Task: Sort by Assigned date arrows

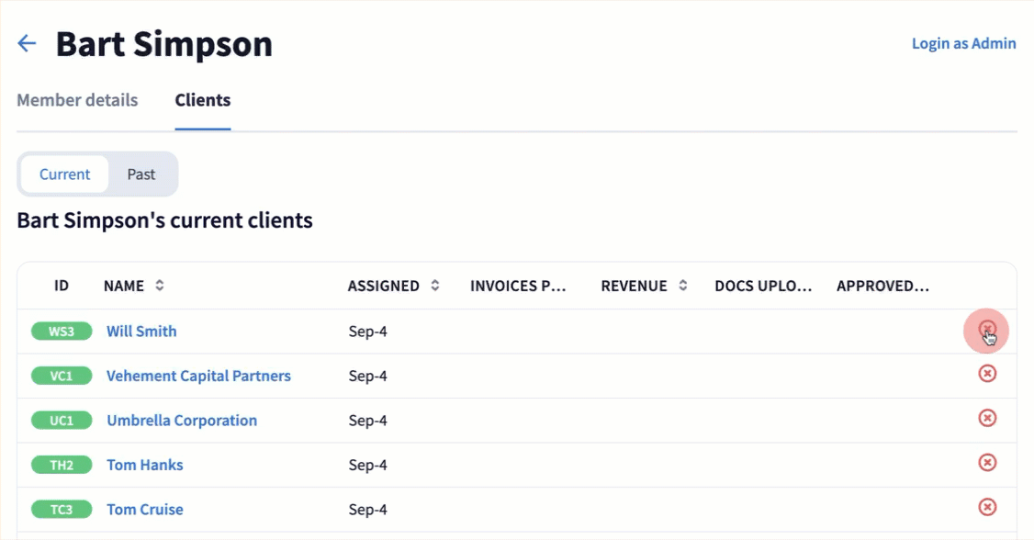Action: pos(435,286)
